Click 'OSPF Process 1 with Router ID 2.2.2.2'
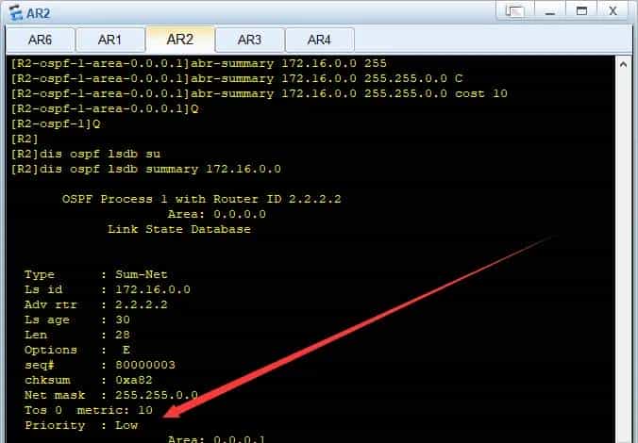This screenshot has width=638, height=443. [201, 199]
